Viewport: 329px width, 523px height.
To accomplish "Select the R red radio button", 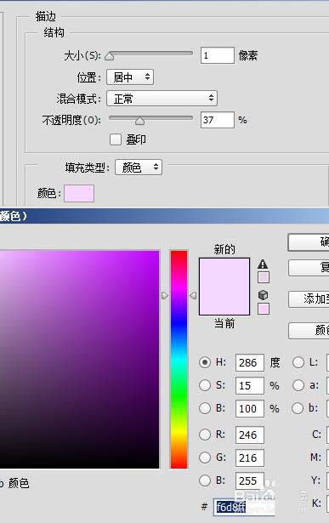I will click(205, 435).
